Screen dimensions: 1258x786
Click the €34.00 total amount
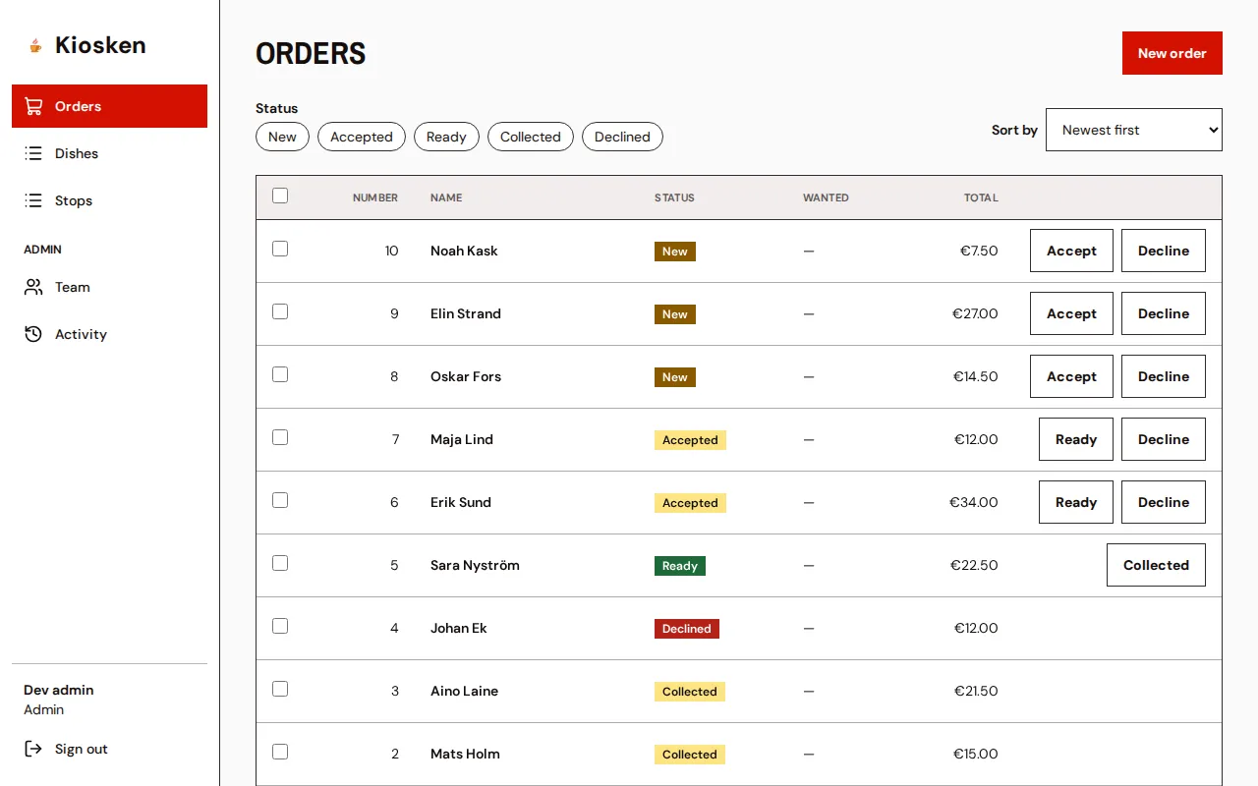click(973, 502)
